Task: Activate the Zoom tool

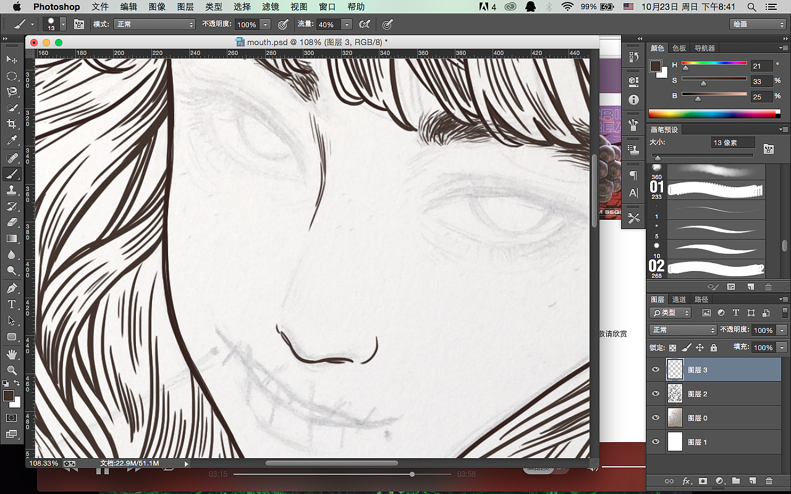Action: [12, 370]
